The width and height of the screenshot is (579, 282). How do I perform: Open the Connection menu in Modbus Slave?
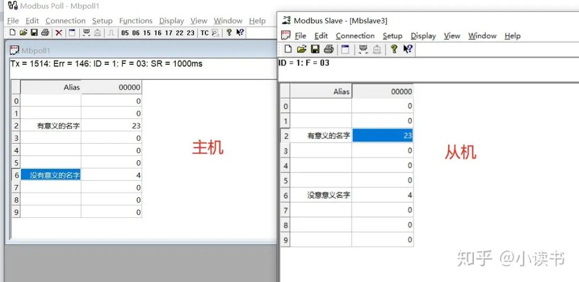pyautogui.click(x=355, y=36)
